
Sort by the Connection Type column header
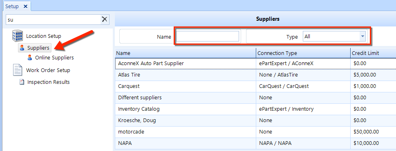303,53
